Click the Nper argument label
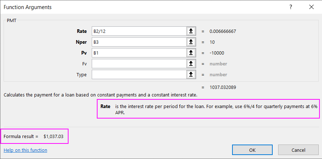This screenshot has height=159, width=322. click(82, 42)
